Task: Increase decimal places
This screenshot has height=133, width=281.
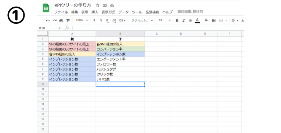Action: [114, 21]
